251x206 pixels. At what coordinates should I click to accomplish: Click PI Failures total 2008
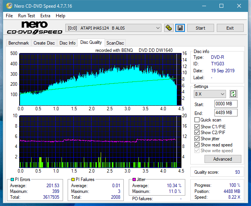pos(116,197)
